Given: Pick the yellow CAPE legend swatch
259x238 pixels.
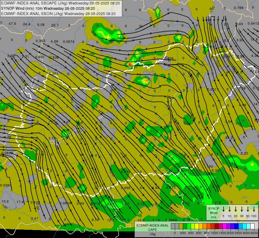Looking at the screenshot, I should coord(197,226).
